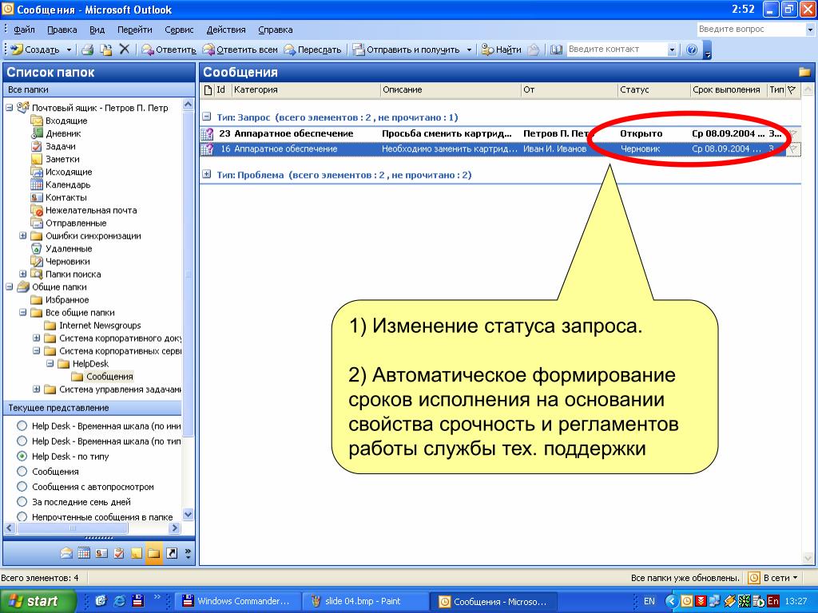
Task: Open the Действия menu
Action: tap(226, 30)
